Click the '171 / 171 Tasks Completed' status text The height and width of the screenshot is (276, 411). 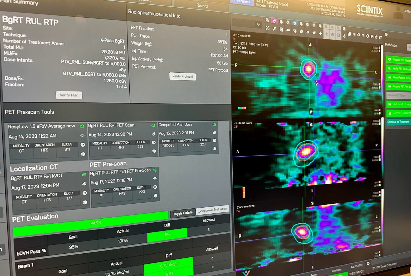[384, 266]
